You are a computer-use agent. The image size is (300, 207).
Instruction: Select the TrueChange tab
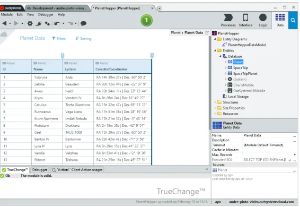[15, 170]
